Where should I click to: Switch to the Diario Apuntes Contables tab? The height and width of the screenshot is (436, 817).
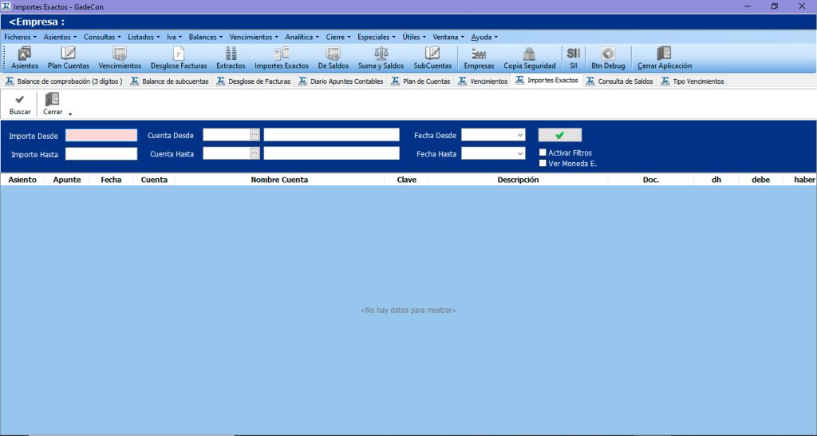pos(341,81)
